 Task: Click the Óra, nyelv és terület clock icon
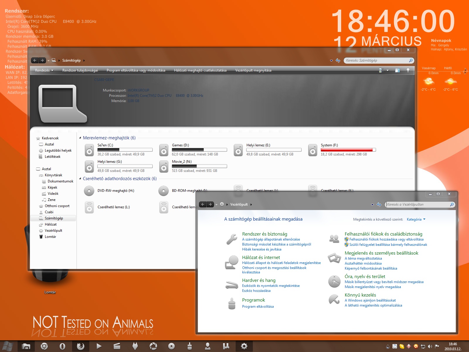[334, 282]
